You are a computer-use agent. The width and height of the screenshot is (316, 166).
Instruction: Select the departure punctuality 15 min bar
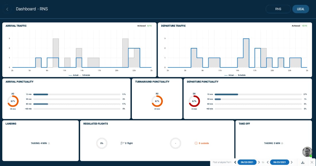click(x=258, y=94)
